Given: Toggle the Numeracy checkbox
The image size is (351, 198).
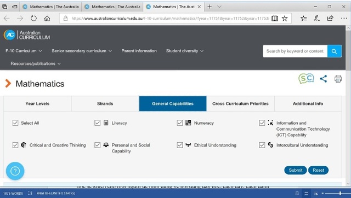Looking at the screenshot, I should [x=180, y=123].
